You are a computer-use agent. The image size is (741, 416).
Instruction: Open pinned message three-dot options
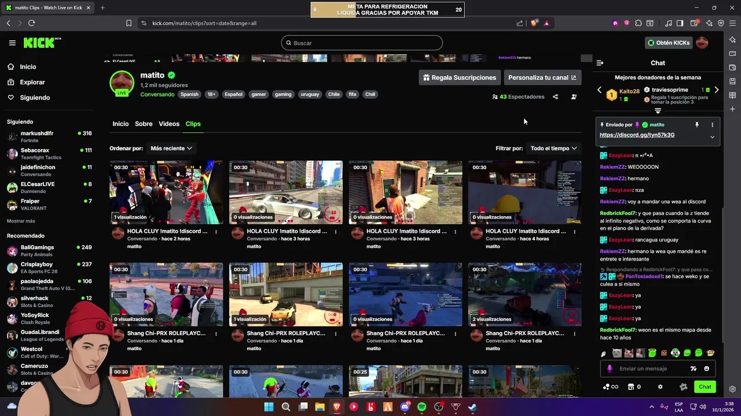[x=712, y=125]
